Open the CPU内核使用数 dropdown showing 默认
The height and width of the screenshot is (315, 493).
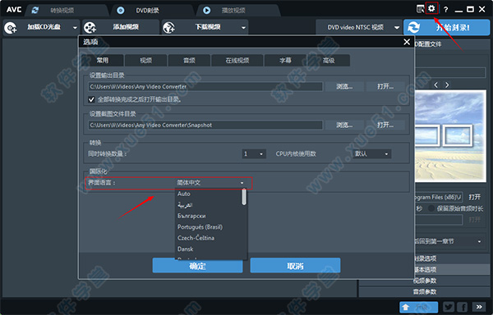point(372,154)
